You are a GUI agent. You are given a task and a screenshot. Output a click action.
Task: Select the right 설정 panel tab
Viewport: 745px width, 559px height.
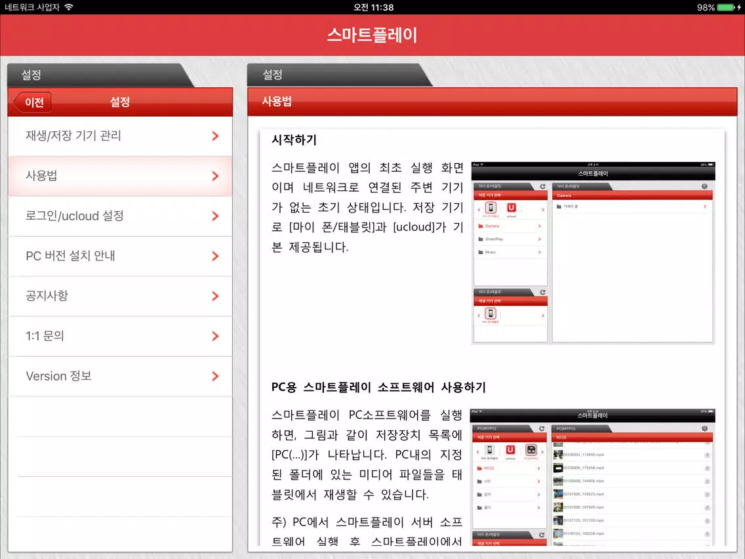tap(339, 75)
